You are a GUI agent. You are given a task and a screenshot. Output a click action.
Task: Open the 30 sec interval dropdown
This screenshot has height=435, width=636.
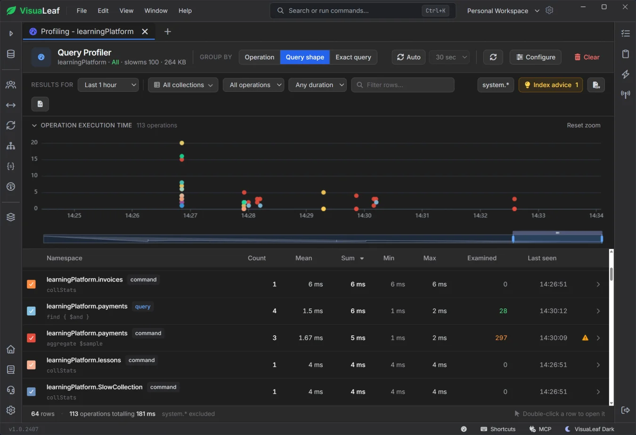[x=449, y=57]
